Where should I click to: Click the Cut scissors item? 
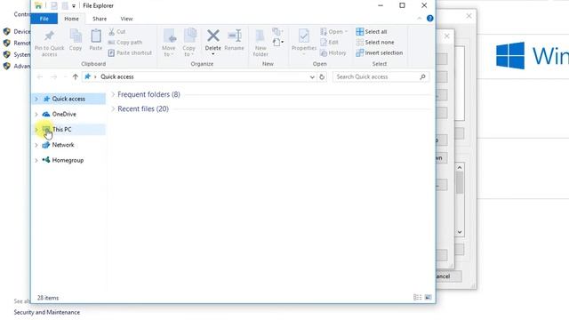pos(116,32)
